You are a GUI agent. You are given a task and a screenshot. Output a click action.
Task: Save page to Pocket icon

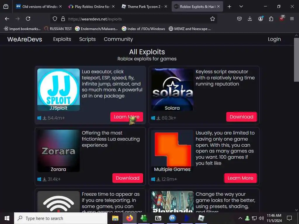pyautogui.click(x=239, y=19)
